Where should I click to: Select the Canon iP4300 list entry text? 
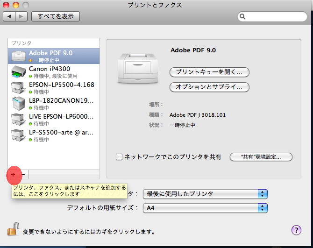click(50, 69)
